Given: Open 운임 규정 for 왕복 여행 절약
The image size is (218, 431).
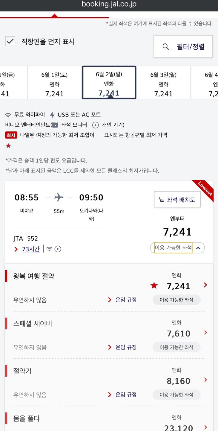Looking at the screenshot, I should click(126, 300).
